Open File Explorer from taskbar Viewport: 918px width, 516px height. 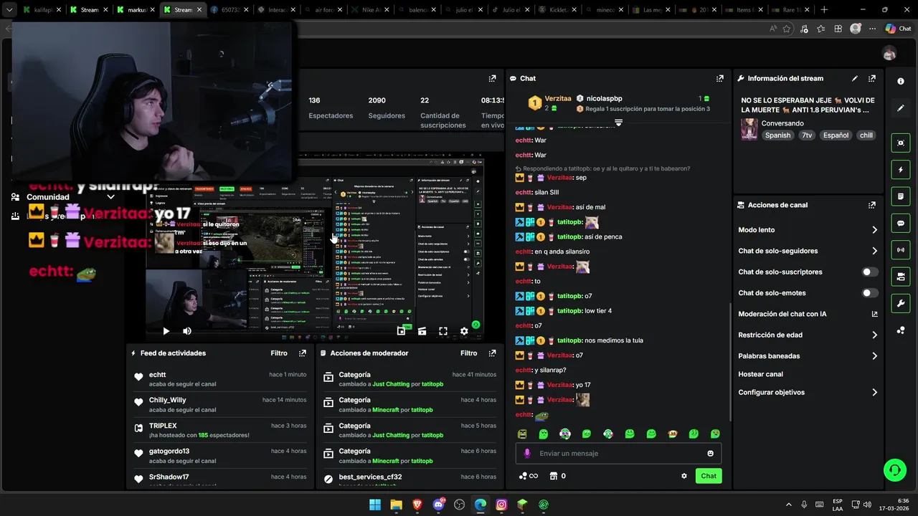pyautogui.click(x=396, y=505)
